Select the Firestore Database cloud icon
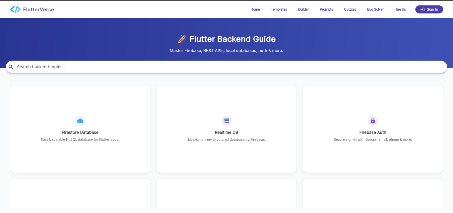453x213 pixels. (x=80, y=121)
